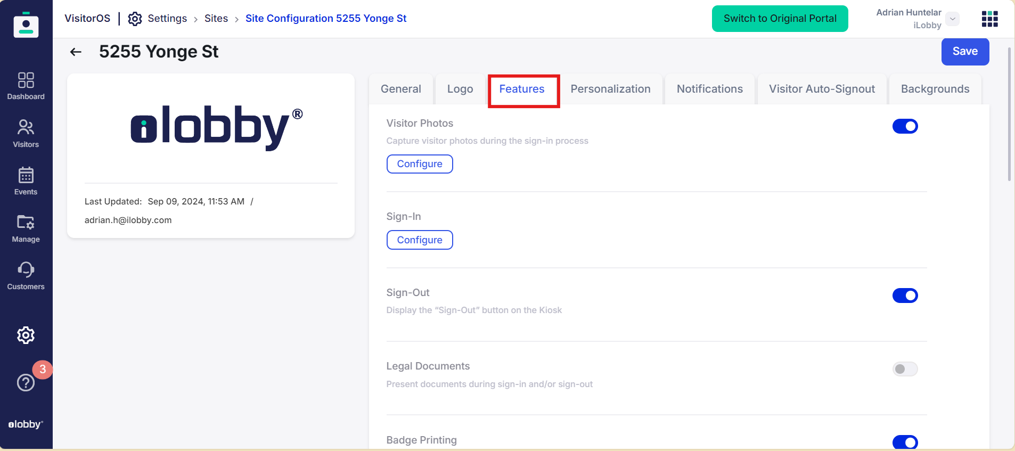
Task: Expand the Adrian Huntelar account dropdown
Action: 953,19
